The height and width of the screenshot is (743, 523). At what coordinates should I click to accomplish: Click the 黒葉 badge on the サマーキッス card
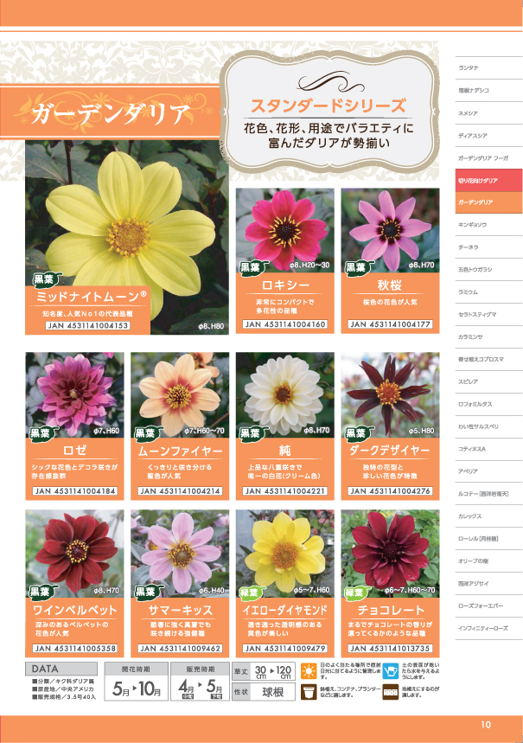[x=148, y=592]
